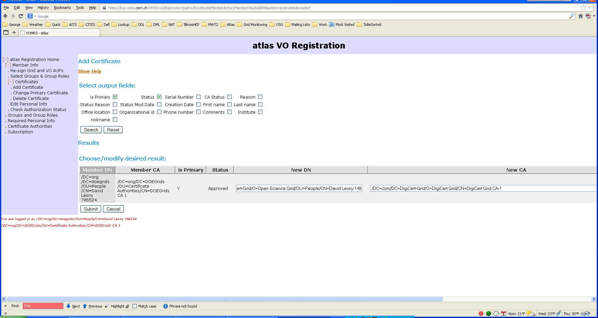Click the Reload page icon
The height and width of the screenshot is (318, 598).
(21, 16)
